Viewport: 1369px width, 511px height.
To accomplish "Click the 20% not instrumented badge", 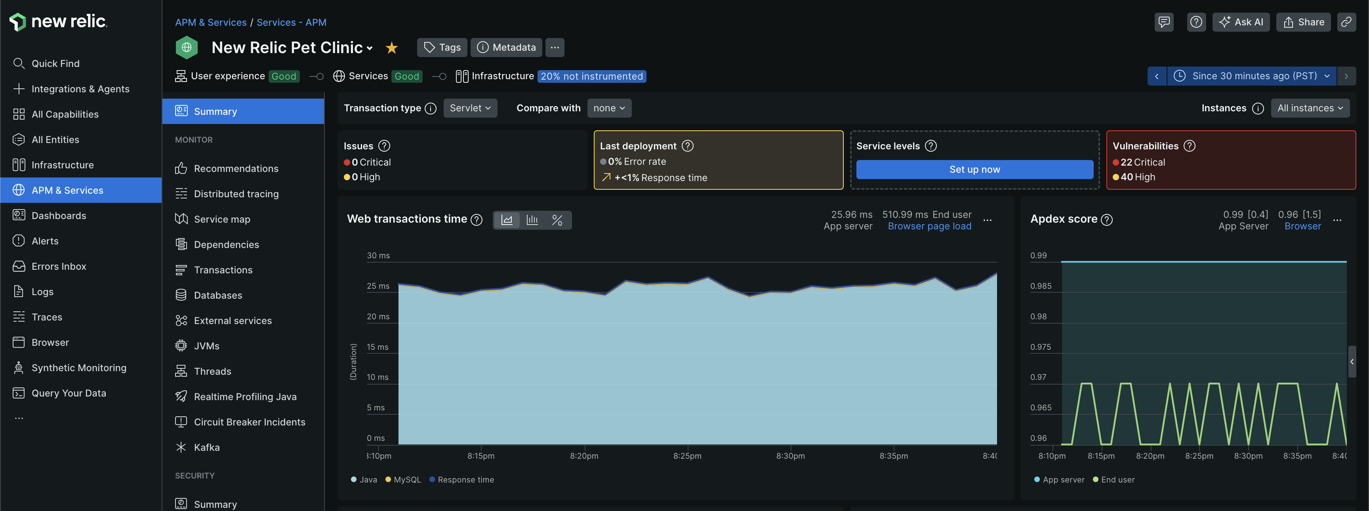I will [591, 76].
